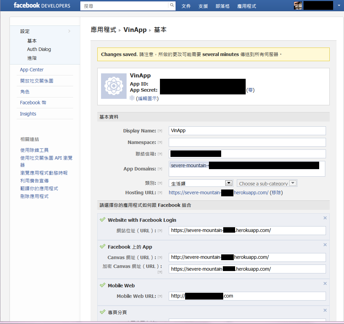This screenshot has width=344, height=324.
Task: Remove the 專頁分頁 section
Action: click(325, 310)
